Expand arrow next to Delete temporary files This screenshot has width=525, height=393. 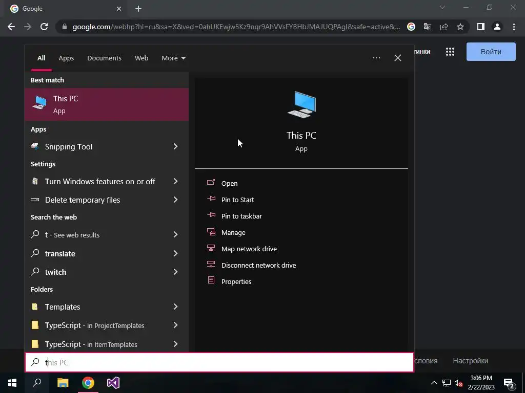tap(175, 200)
